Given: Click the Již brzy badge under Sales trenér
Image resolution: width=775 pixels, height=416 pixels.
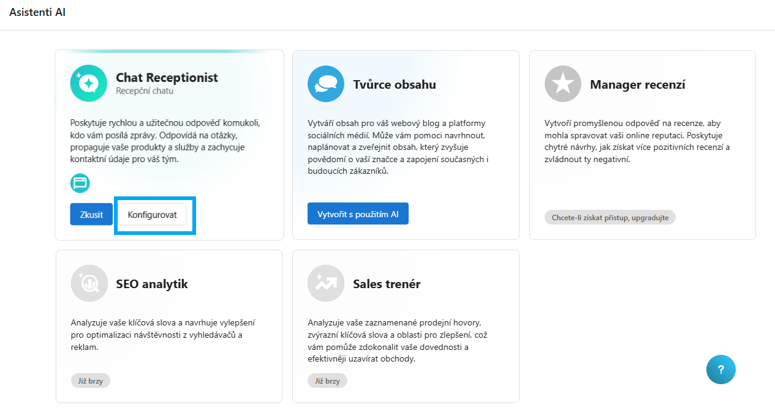Looking at the screenshot, I should coord(327,381).
